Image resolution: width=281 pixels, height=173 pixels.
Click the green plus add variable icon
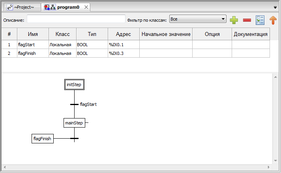pos(234,20)
